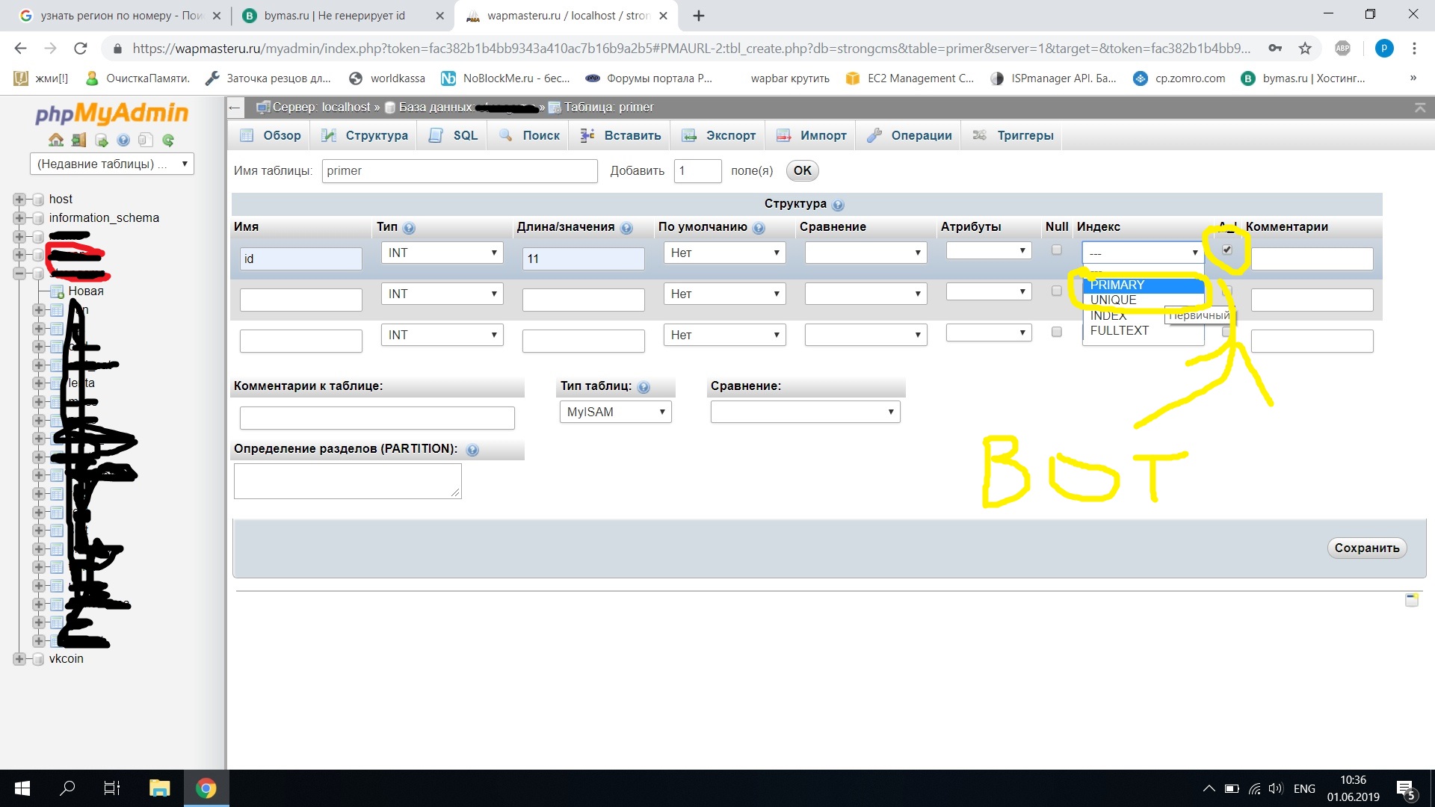Check the Null checkbox in third row
Image resolution: width=1435 pixels, height=807 pixels.
[x=1056, y=332]
